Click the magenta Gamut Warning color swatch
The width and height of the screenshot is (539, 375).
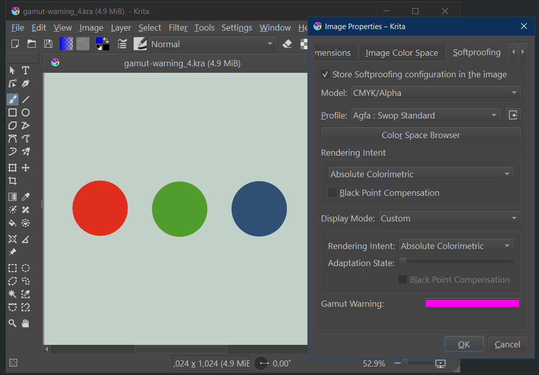point(472,303)
